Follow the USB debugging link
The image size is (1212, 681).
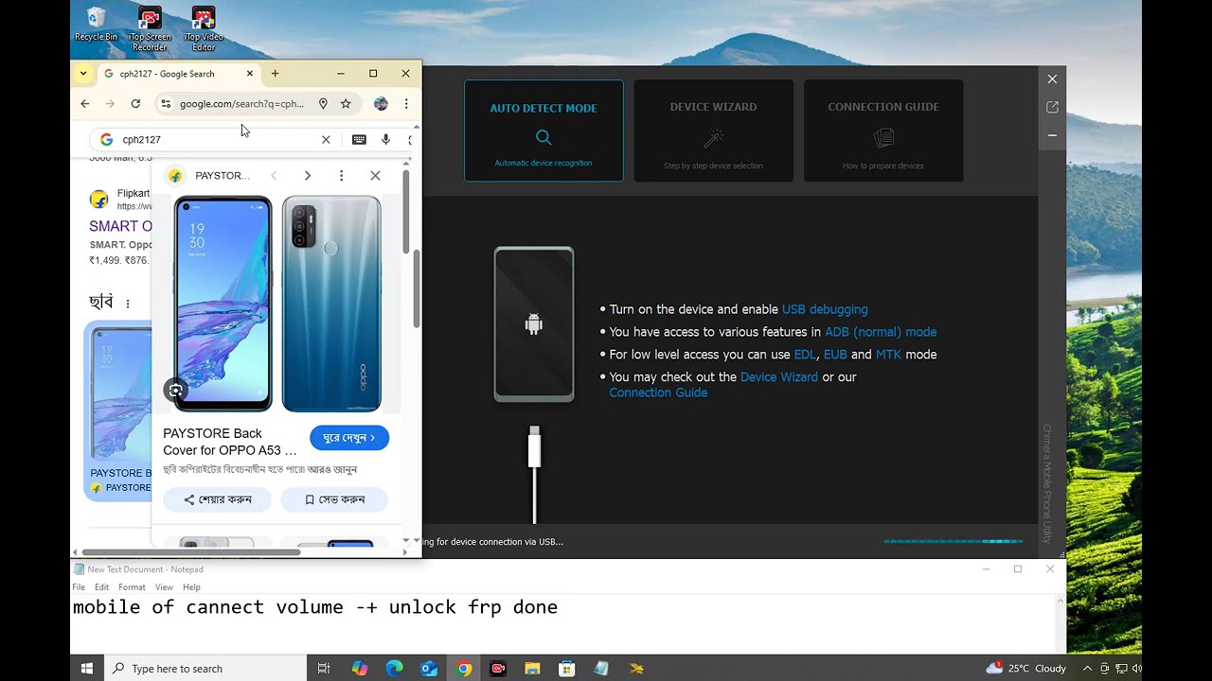(x=825, y=309)
